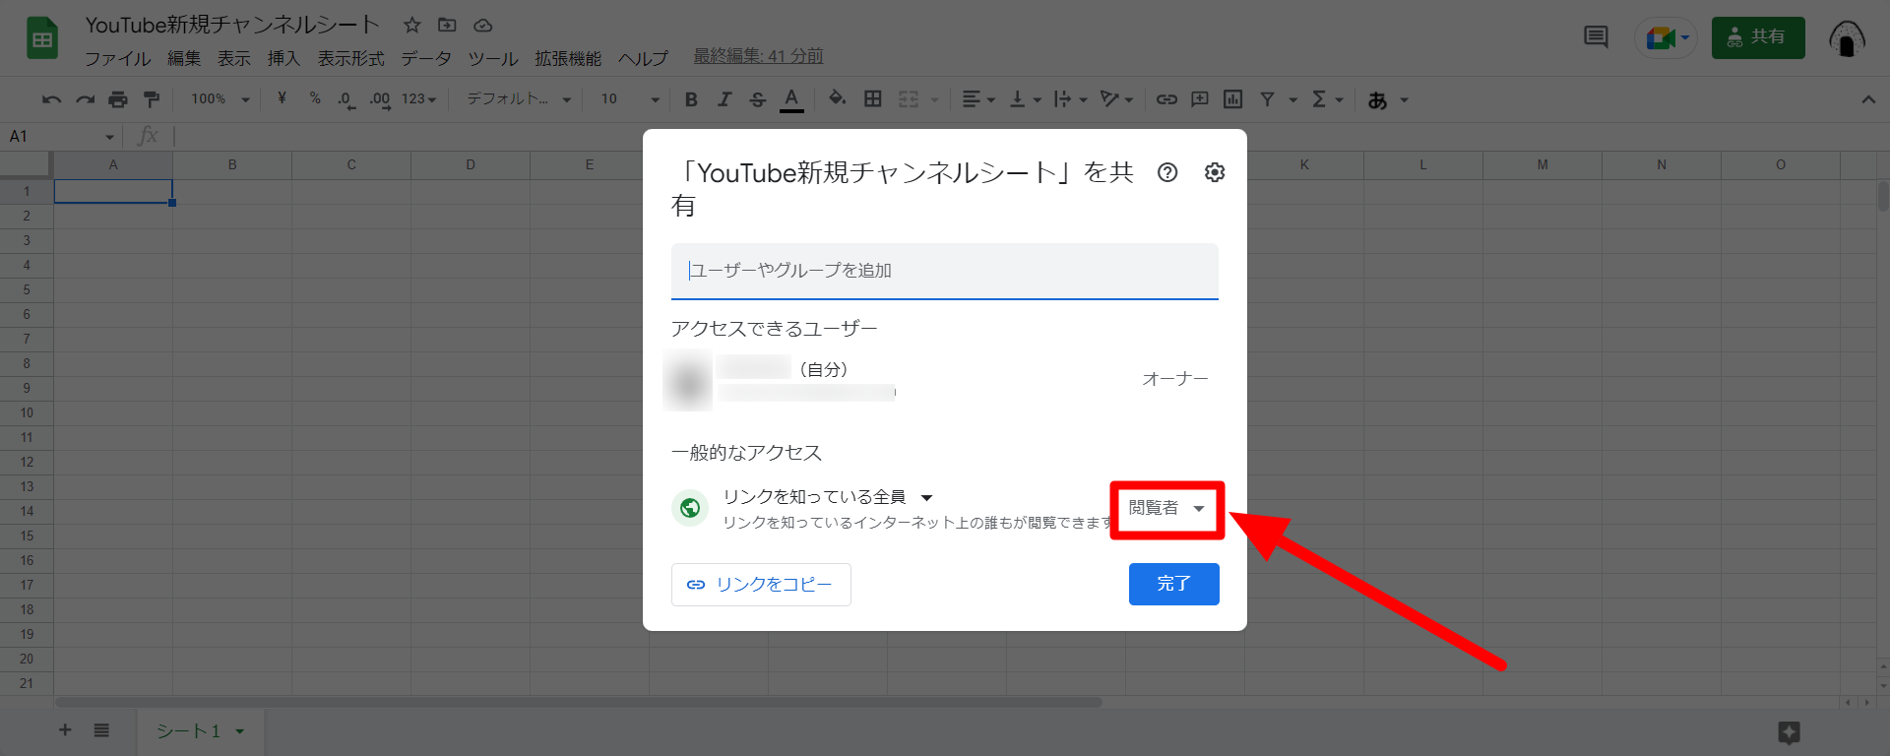Viewport: 1890px width, 756px height.
Task: Open the デフォルト font dropdown
Action: coord(519,99)
